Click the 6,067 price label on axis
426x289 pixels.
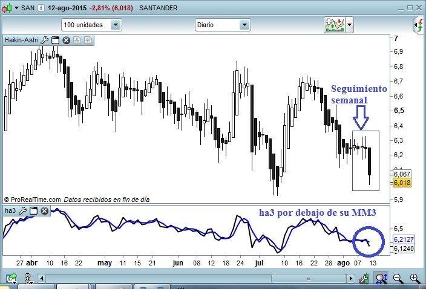coord(402,174)
